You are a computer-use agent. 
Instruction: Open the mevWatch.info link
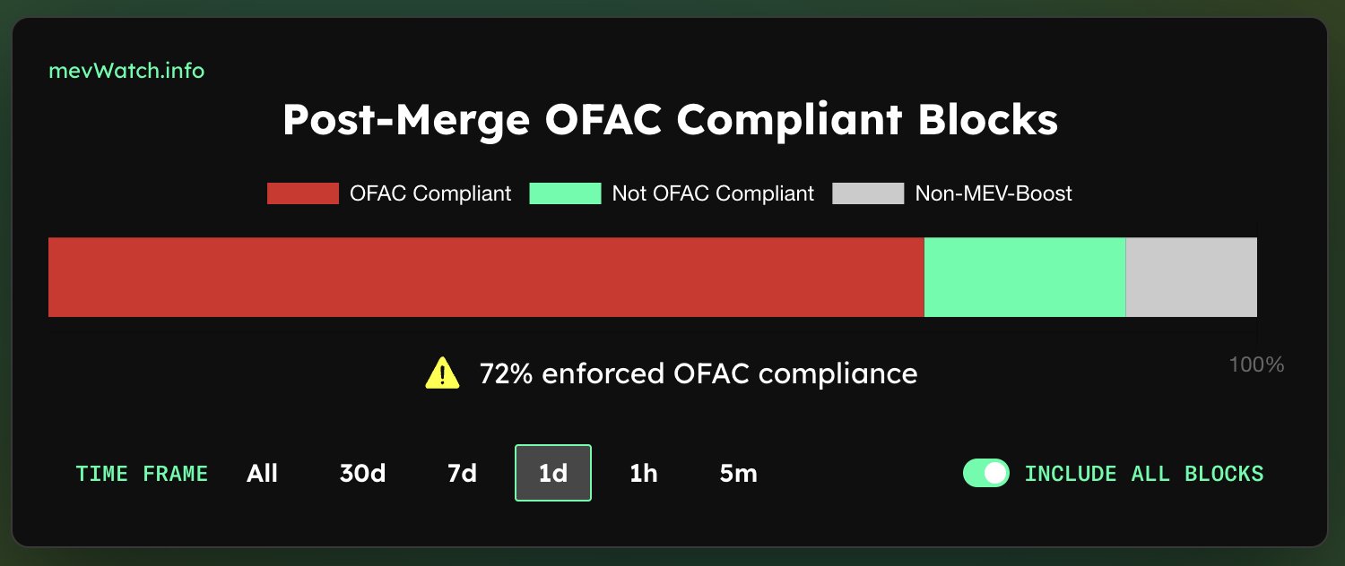[x=126, y=71]
